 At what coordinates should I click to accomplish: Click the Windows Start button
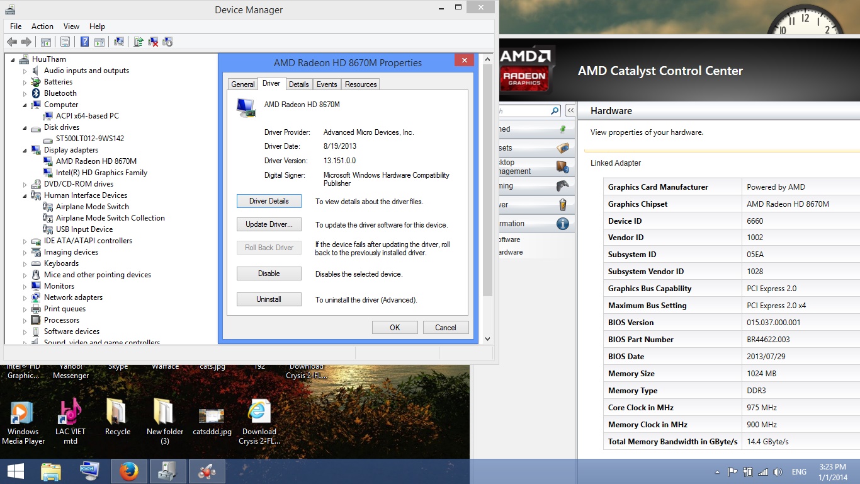(15, 471)
